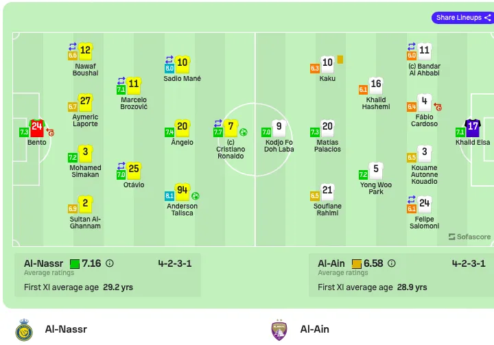
Task: Click the Al-Ain club crest logo
Action: pos(279,329)
